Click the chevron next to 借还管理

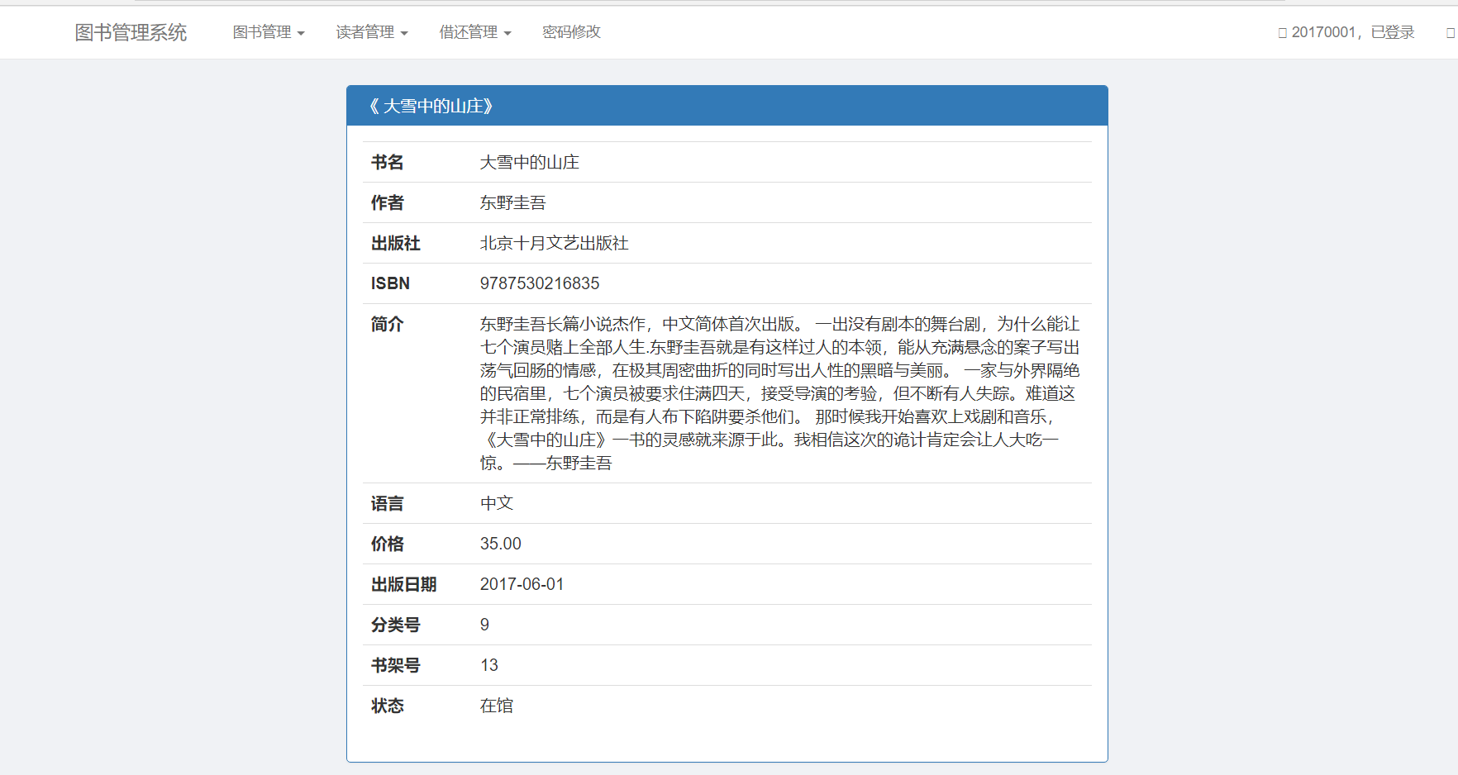coord(508,34)
